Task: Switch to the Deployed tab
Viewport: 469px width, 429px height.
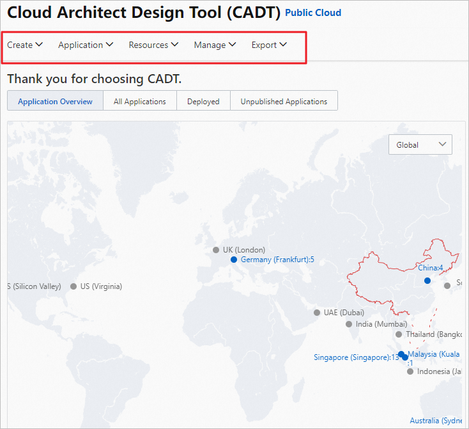Action: click(203, 102)
